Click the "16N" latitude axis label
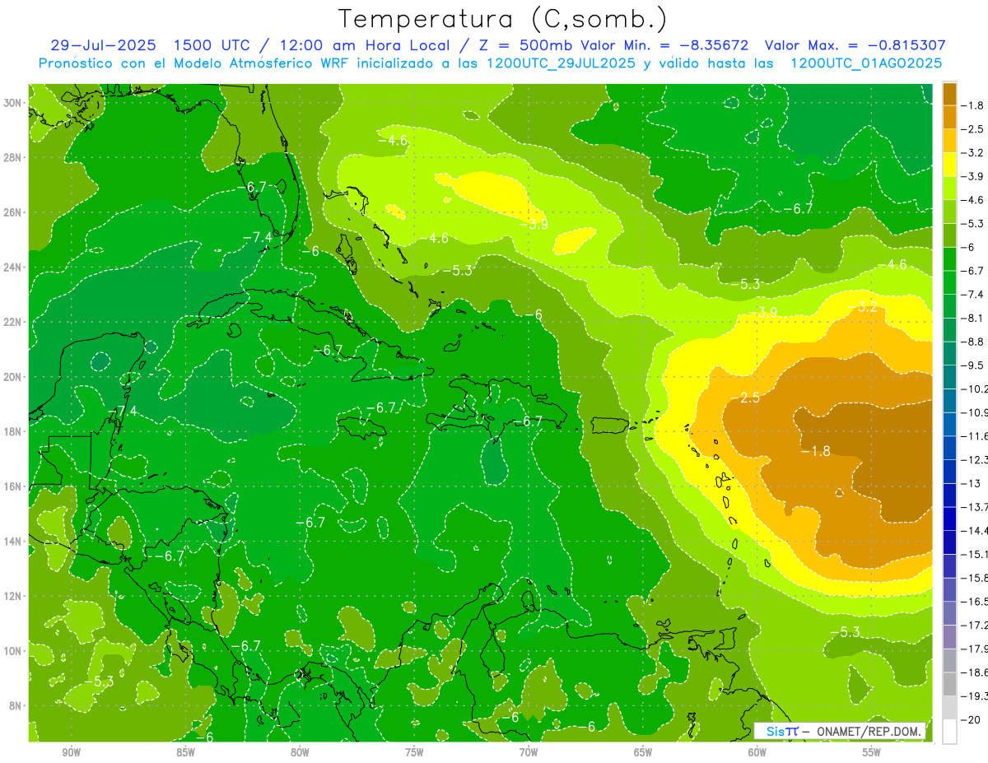This screenshot has height=763, width=988. point(14,486)
